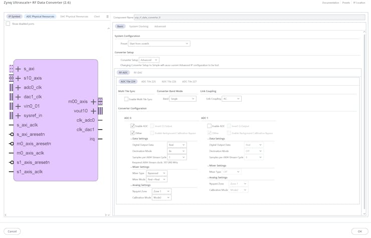The height and width of the screenshot is (238, 371).
Task: Click the configuration panel vertical scrollbar
Action: [x=364, y=122]
